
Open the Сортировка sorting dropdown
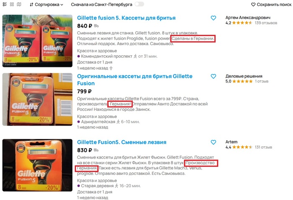(46, 5)
